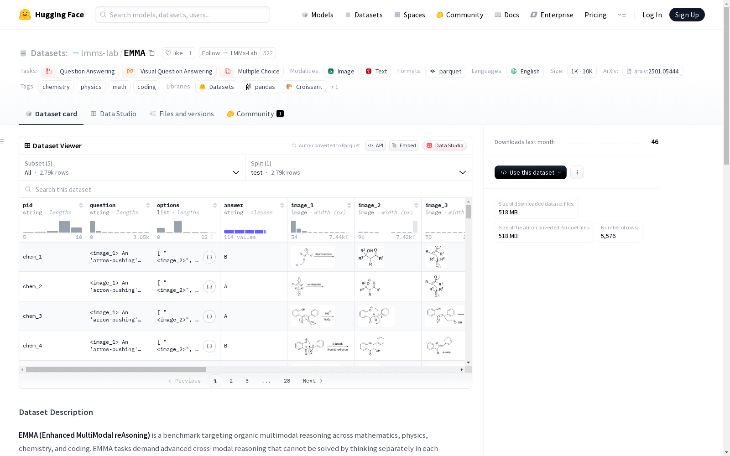This screenshot has height=456, width=730.
Task: Expand the options JSON for chem_2
Action: [x=209, y=287]
